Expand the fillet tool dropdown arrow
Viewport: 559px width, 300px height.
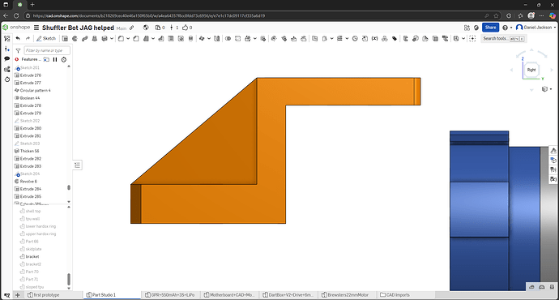(128, 39)
